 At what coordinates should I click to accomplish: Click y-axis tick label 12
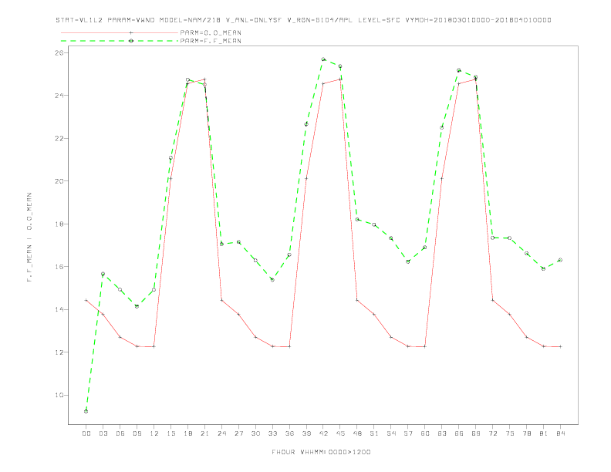[x=59, y=352]
